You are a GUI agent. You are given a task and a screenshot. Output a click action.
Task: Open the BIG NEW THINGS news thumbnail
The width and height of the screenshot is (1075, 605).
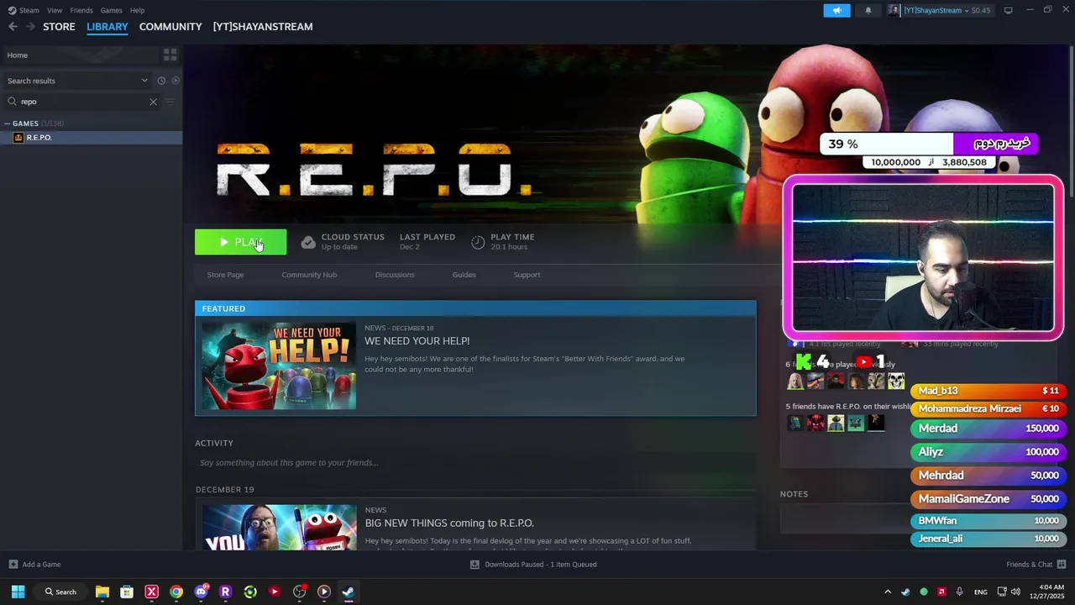point(279,527)
